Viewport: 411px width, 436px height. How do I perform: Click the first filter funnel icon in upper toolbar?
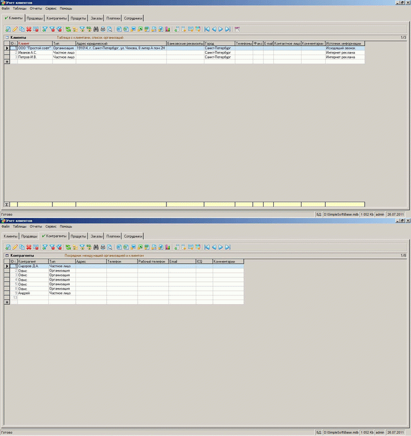(45, 29)
